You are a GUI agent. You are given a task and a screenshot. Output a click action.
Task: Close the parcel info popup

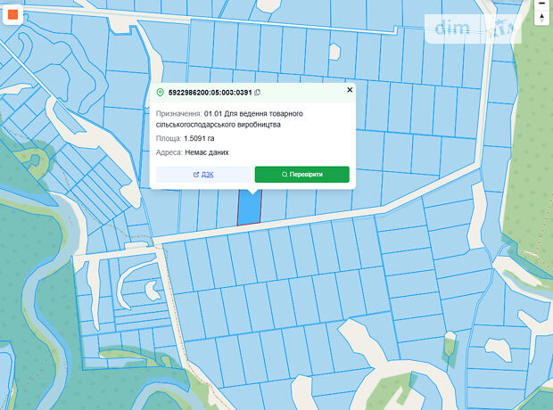(350, 90)
